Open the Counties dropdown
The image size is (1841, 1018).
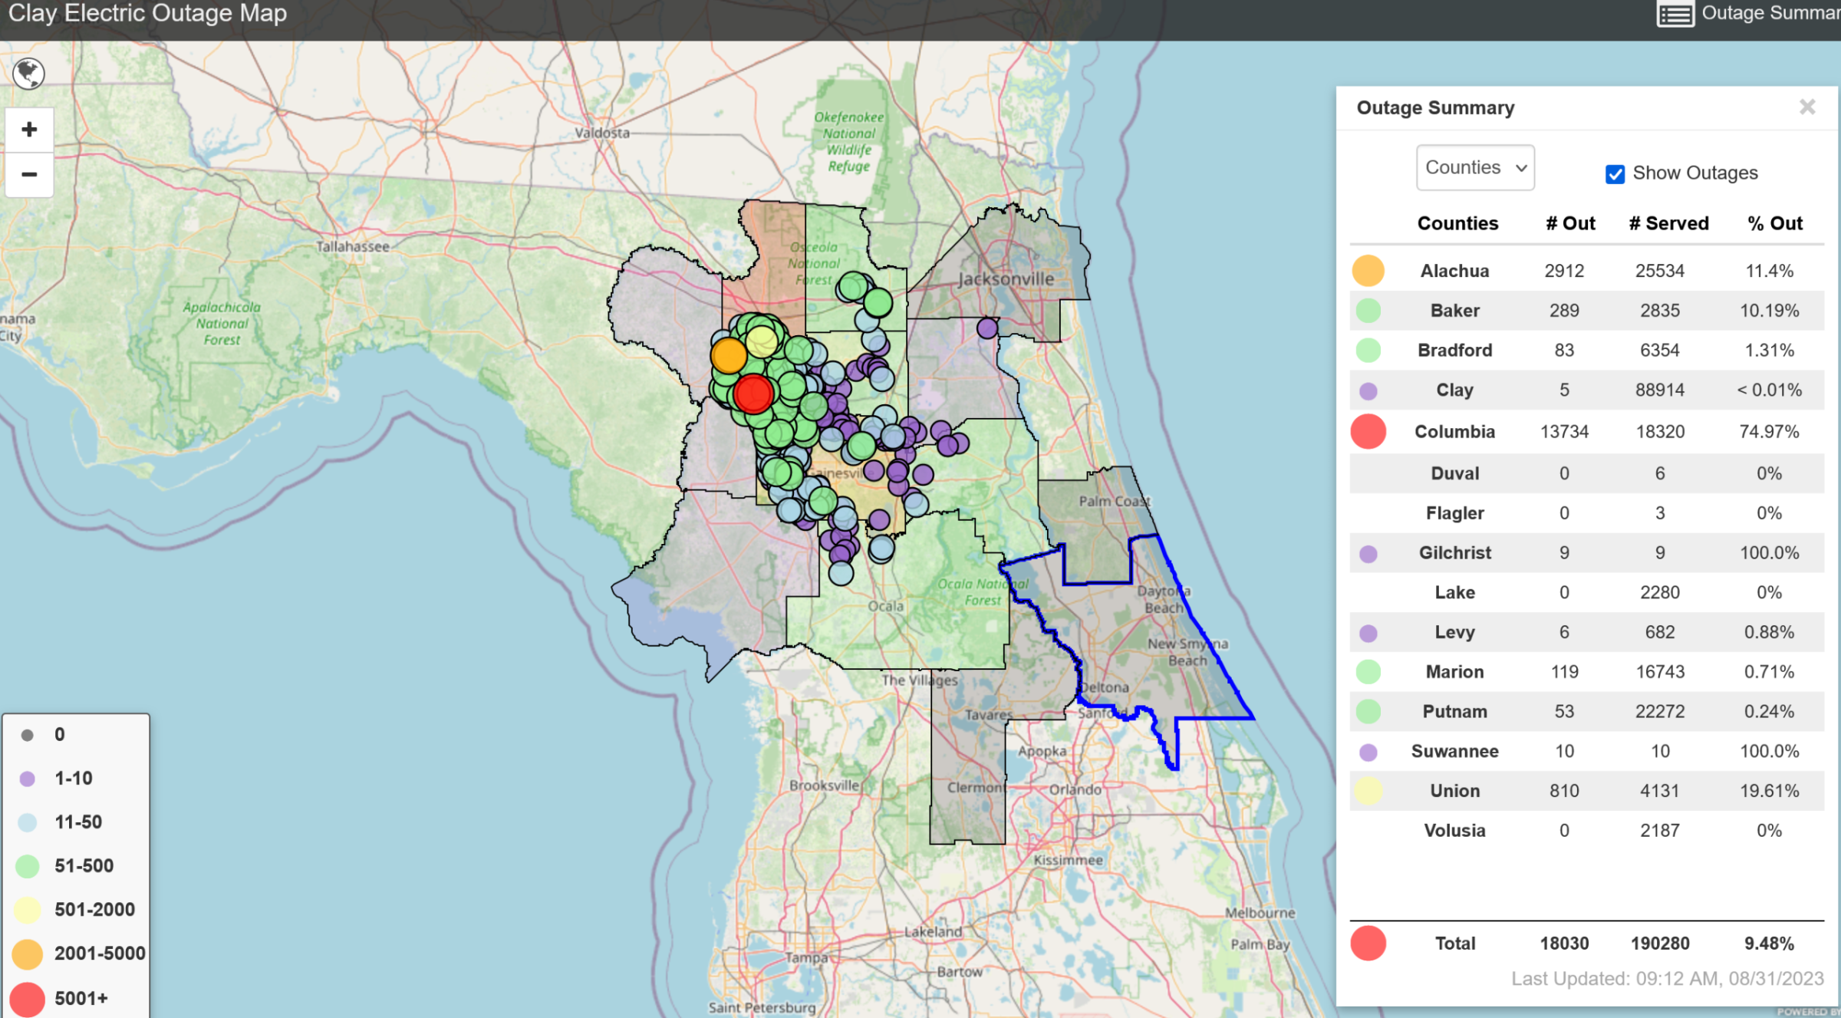pos(1475,167)
